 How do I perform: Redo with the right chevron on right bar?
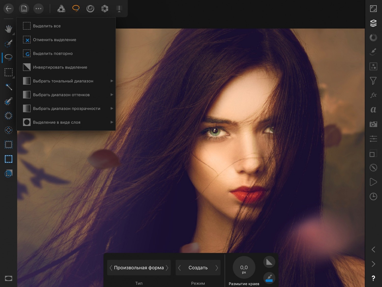373,264
